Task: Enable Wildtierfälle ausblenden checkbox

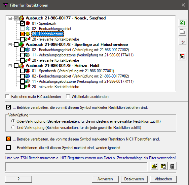Action: click(x=68, y=97)
